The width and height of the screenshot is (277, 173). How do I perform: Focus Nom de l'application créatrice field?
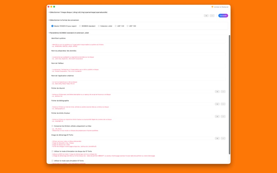pyautogui.click(x=138, y=79)
